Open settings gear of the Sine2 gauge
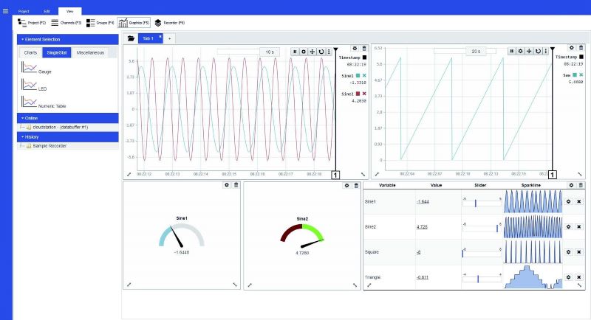This screenshot has height=320, width=591. click(x=346, y=185)
